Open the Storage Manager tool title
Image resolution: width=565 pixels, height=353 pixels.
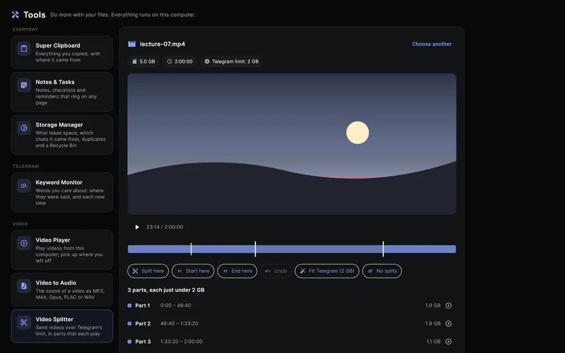(59, 125)
